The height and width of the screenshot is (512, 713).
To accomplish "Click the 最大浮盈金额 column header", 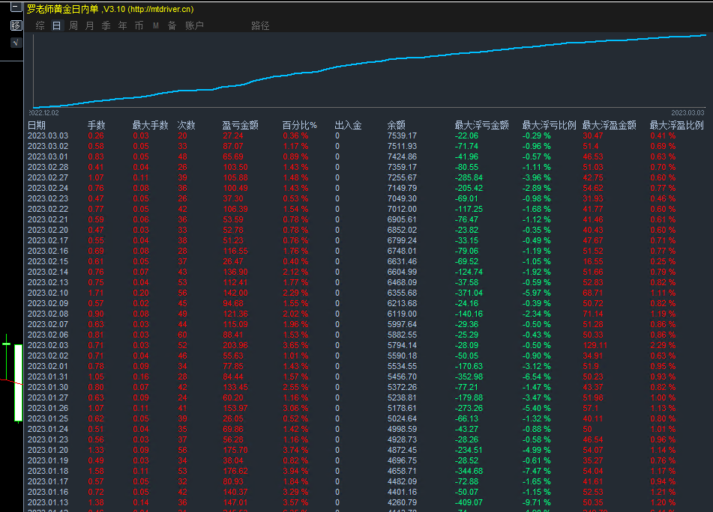I will coord(610,125).
